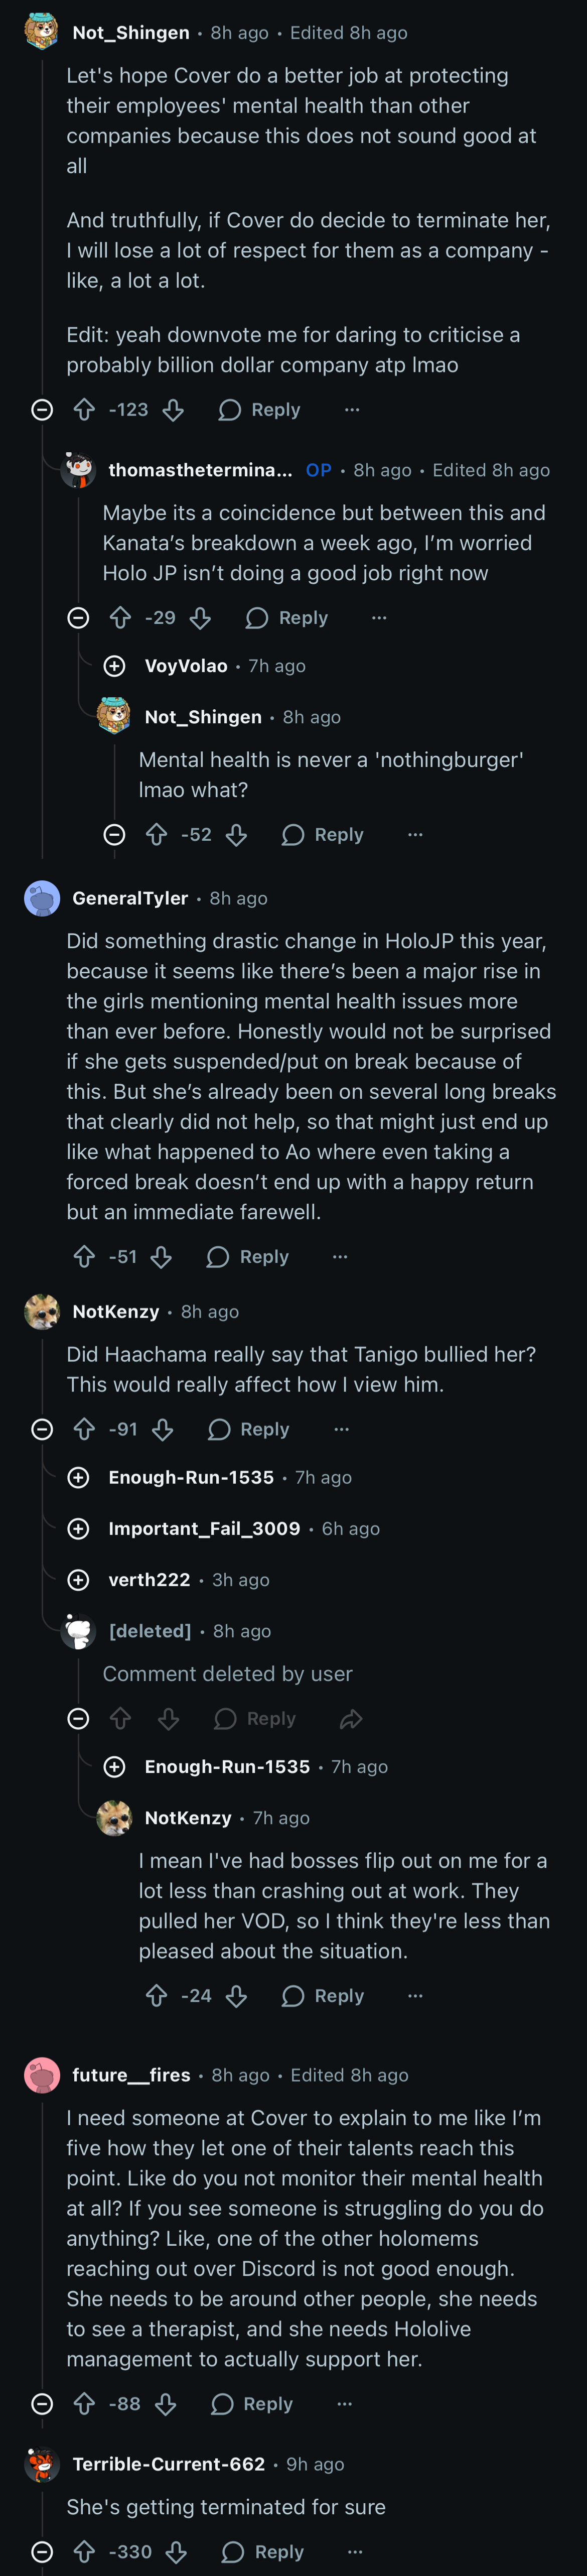Downvote the Terrible-Current-662 comment

[176, 2551]
